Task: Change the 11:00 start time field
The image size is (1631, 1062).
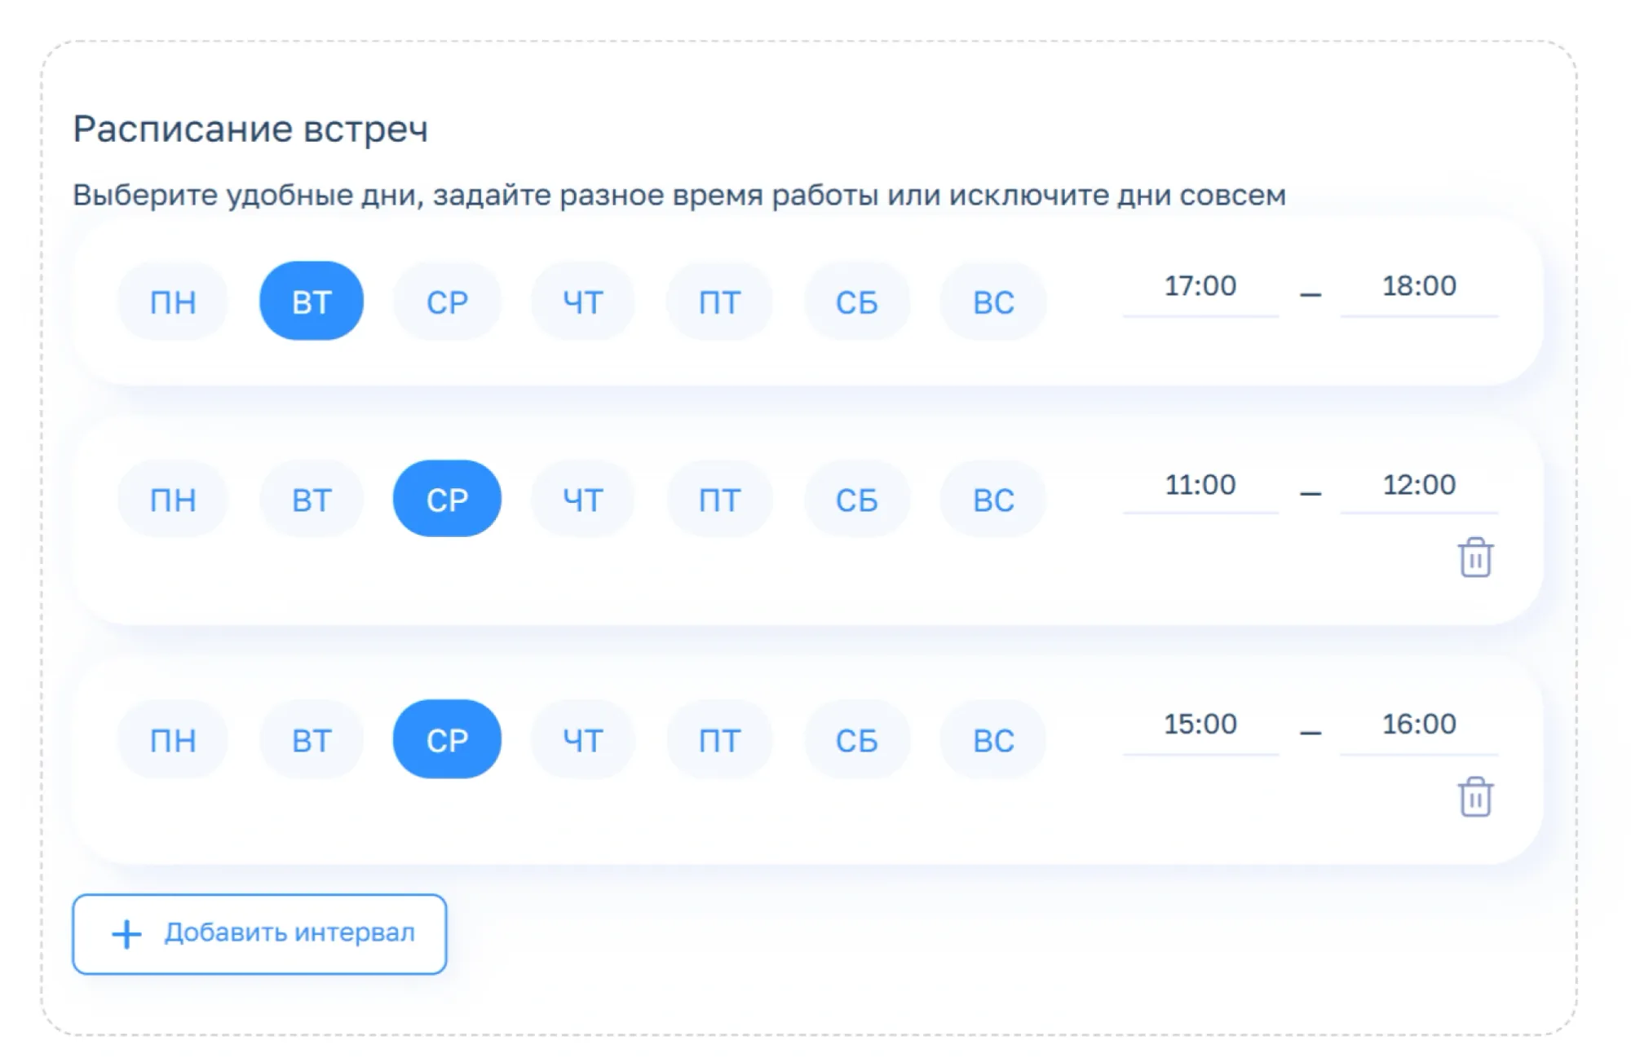Action: pyautogui.click(x=1200, y=486)
